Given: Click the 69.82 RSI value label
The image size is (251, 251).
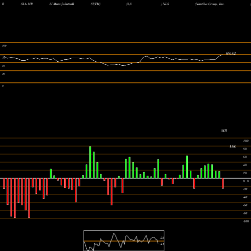Looking at the screenshot, I should (x=231, y=53).
